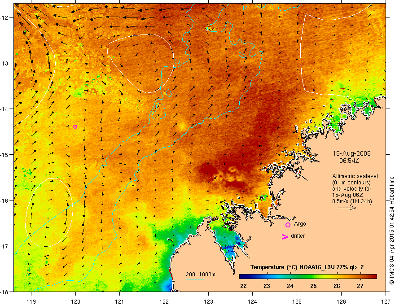Click the '200 1000m' depth label
395x305 pixels.
tap(201, 274)
